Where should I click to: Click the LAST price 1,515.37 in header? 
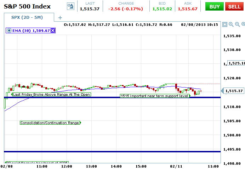pos(90,9)
